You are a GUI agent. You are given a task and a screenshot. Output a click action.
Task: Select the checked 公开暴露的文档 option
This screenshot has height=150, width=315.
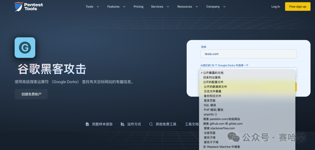[x=247, y=73]
